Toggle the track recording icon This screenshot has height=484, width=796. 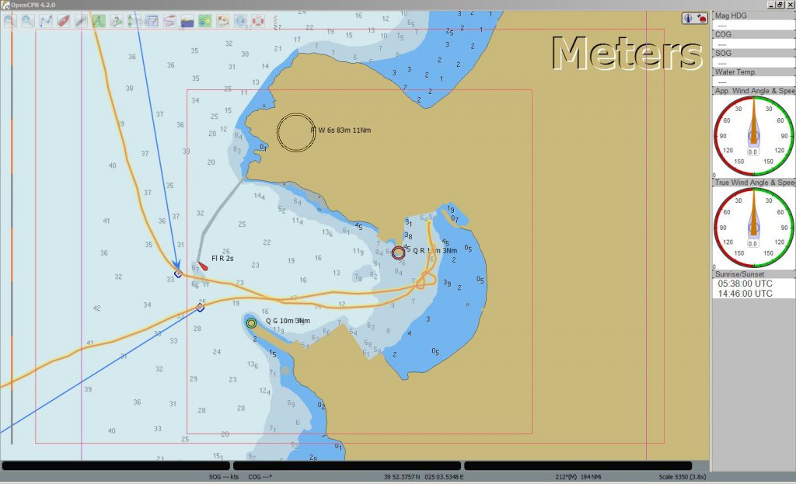169,21
